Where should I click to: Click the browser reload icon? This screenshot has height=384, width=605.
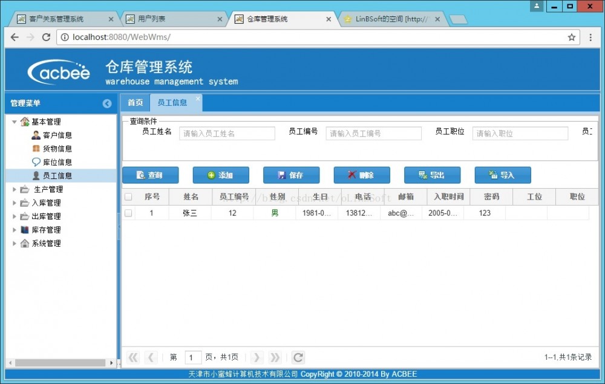47,37
